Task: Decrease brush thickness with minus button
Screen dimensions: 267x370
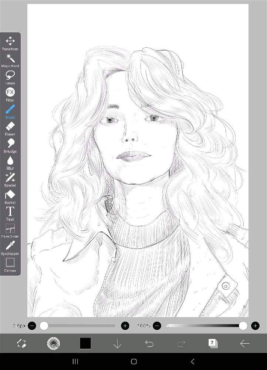Action: (x=32, y=326)
